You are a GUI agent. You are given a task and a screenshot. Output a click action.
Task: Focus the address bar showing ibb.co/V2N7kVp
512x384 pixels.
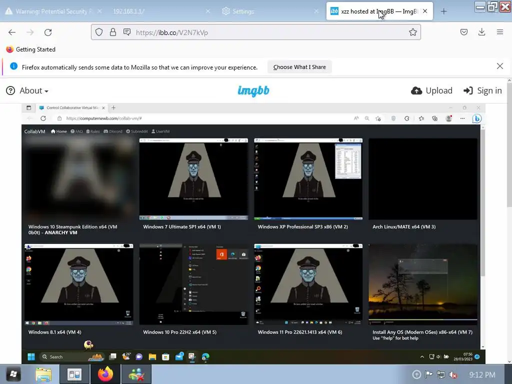coord(255,32)
